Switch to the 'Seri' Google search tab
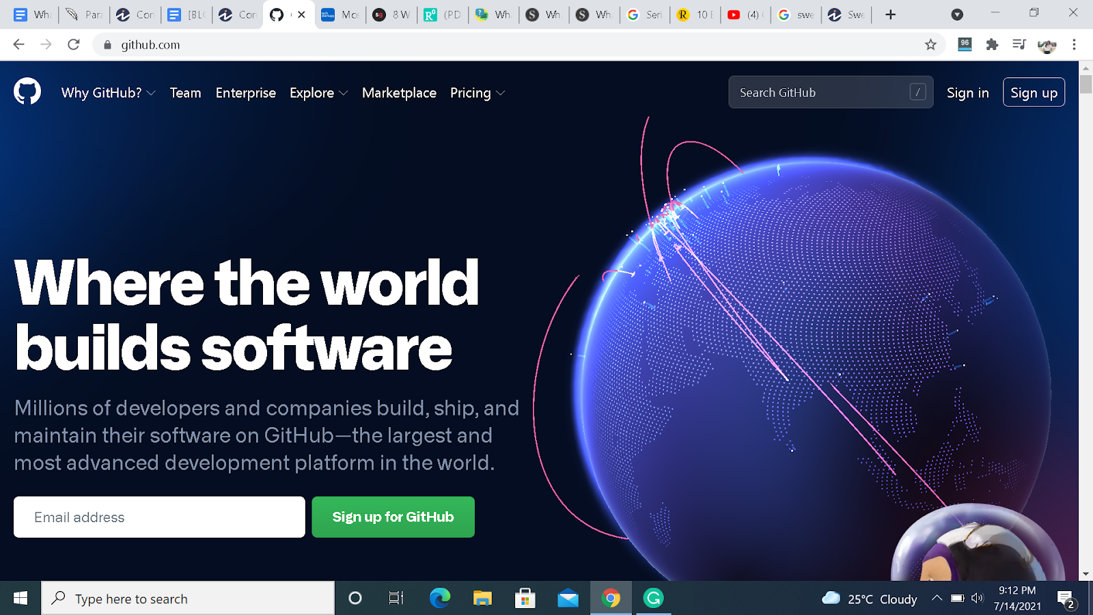 [x=644, y=14]
